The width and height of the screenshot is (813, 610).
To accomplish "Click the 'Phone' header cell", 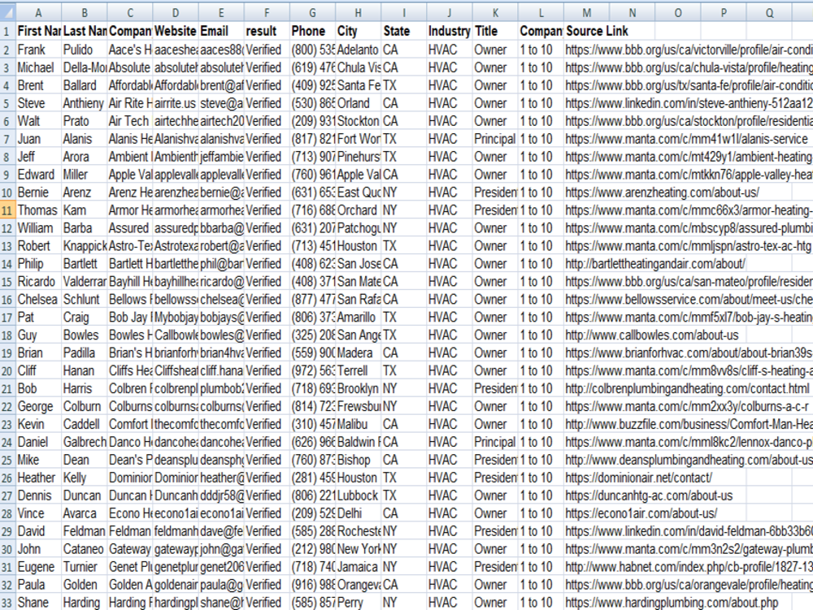I will coord(313,31).
